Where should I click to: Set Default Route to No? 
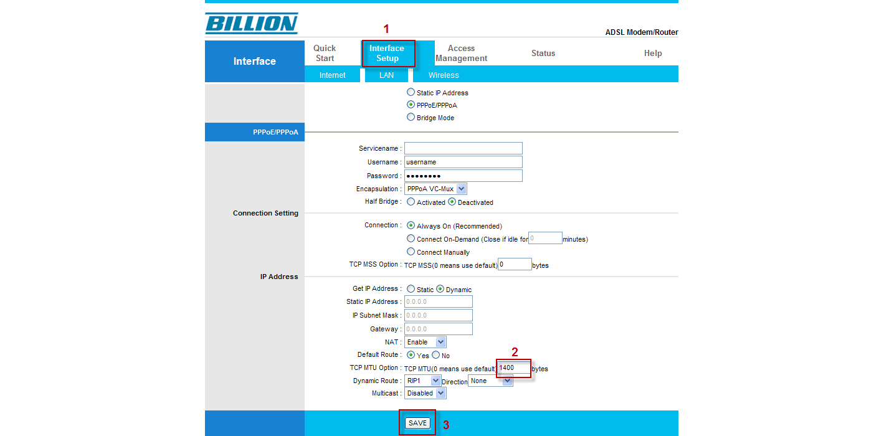[x=435, y=355]
